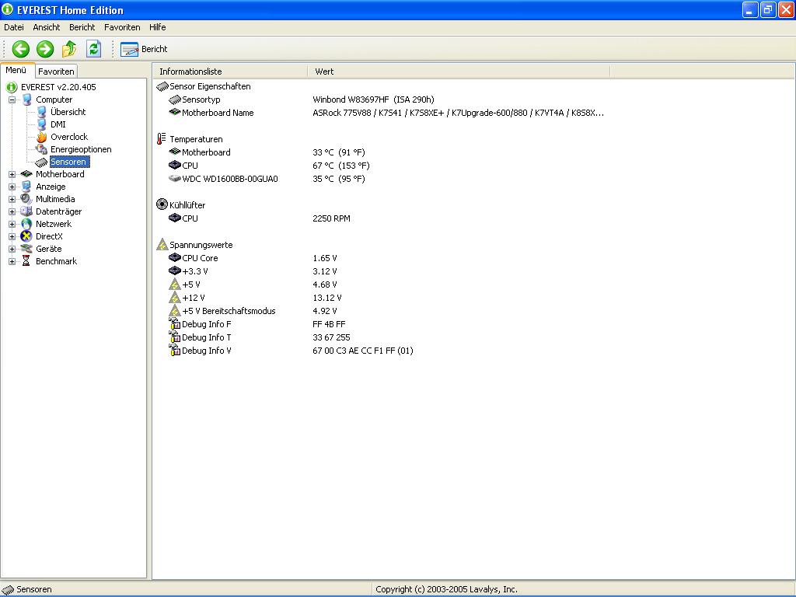
Task: Expand the Netzwerk tree node
Action: [12, 224]
